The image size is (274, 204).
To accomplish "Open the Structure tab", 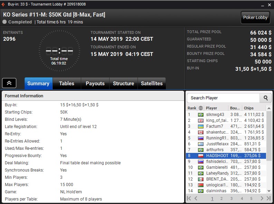I will coord(123,84).
